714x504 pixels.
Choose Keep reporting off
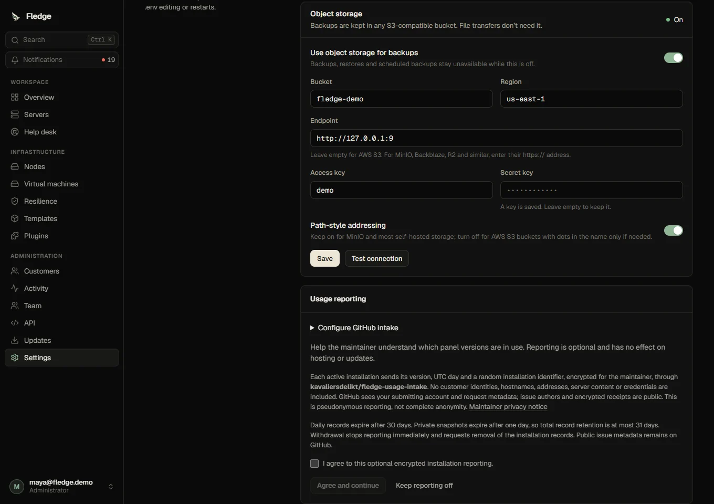tap(424, 486)
